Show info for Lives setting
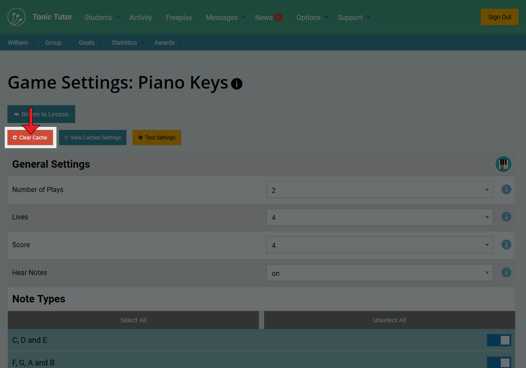Screen dimensions: 526x368 coord(506,217)
